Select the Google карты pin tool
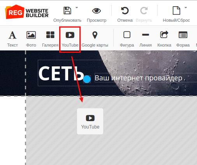This screenshot has height=165, width=197. 95,35
